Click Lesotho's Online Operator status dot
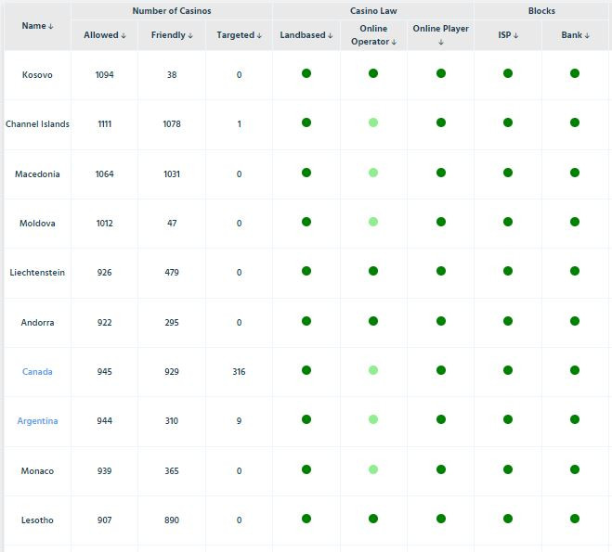Viewport: 612px width, 552px height. [373, 519]
